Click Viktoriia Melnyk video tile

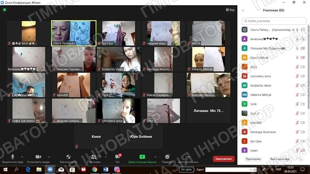[208, 59]
